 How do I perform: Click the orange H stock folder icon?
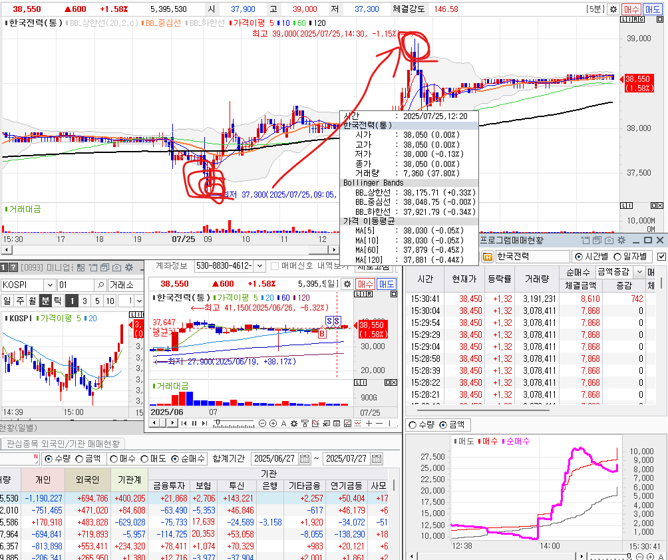click(x=488, y=257)
